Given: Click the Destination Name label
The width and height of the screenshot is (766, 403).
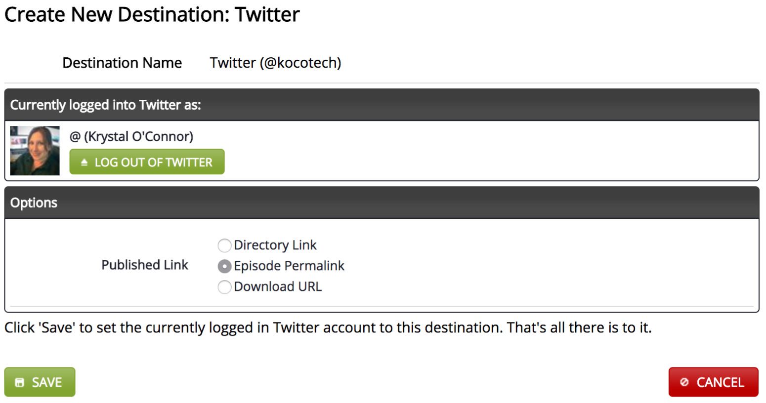Looking at the screenshot, I should pos(122,63).
